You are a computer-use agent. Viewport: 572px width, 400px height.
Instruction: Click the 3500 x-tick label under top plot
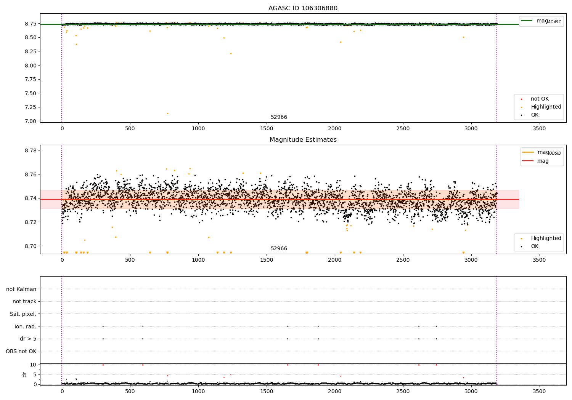coord(539,129)
